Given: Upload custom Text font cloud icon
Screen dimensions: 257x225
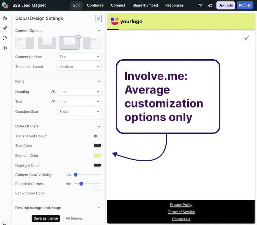Looking at the screenshot, I should (53, 102).
